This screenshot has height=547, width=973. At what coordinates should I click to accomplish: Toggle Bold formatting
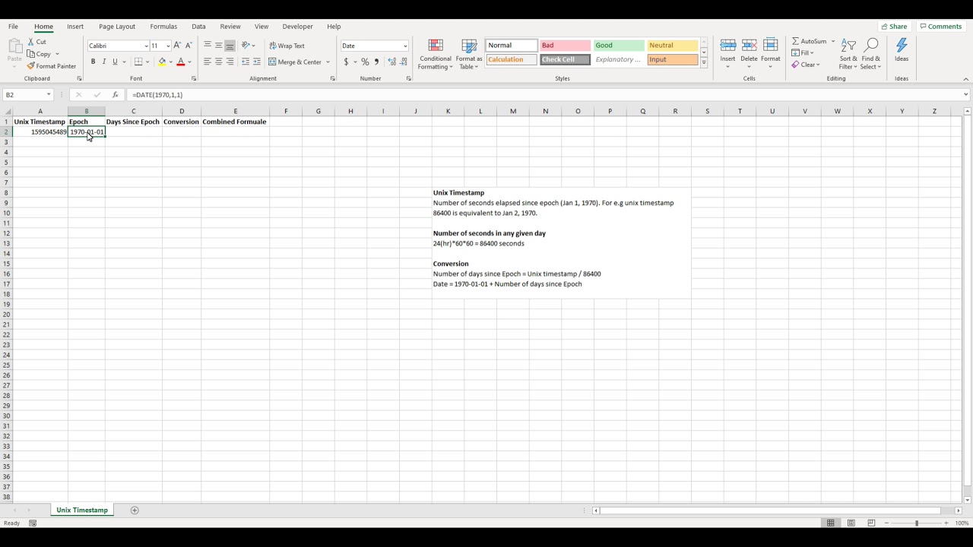pos(93,62)
